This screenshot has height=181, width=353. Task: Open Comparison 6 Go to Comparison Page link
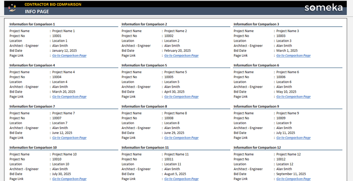294,97
